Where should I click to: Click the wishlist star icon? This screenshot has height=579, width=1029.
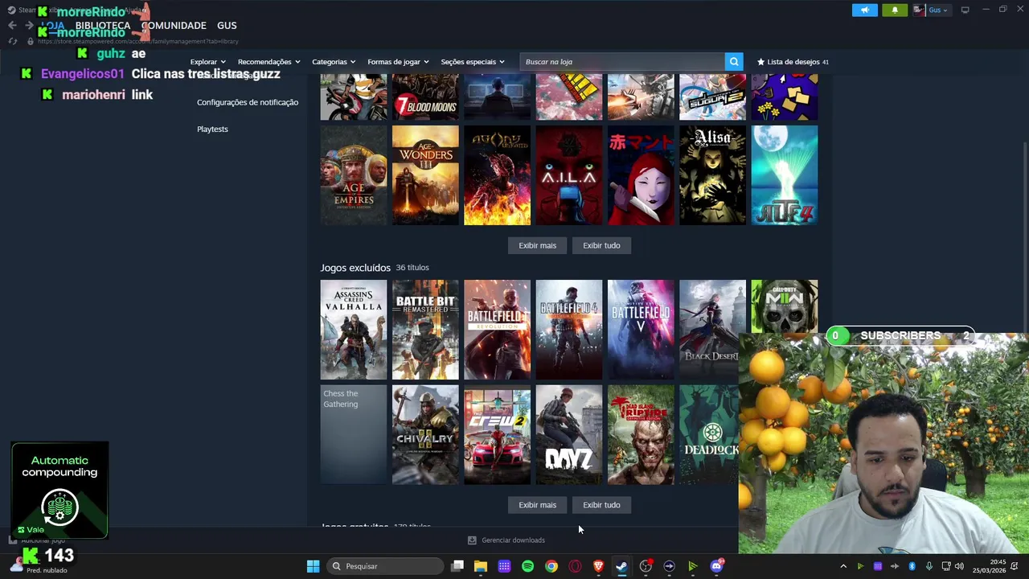coord(760,62)
